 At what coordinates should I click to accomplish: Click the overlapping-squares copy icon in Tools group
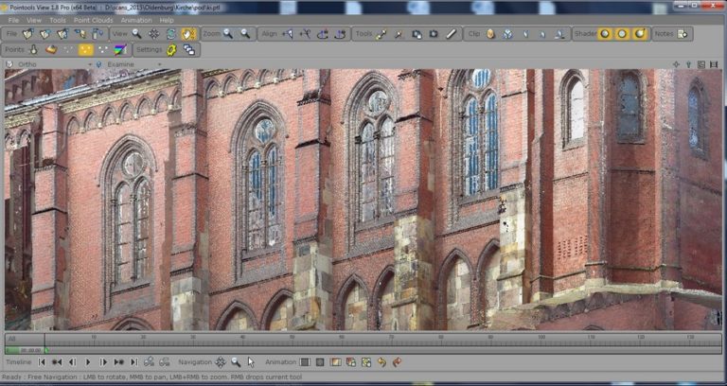417,34
